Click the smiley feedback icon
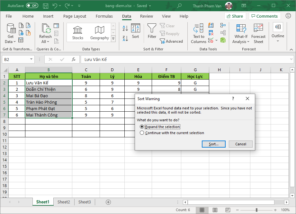The width and height of the screenshot is (296, 214). click(x=288, y=16)
